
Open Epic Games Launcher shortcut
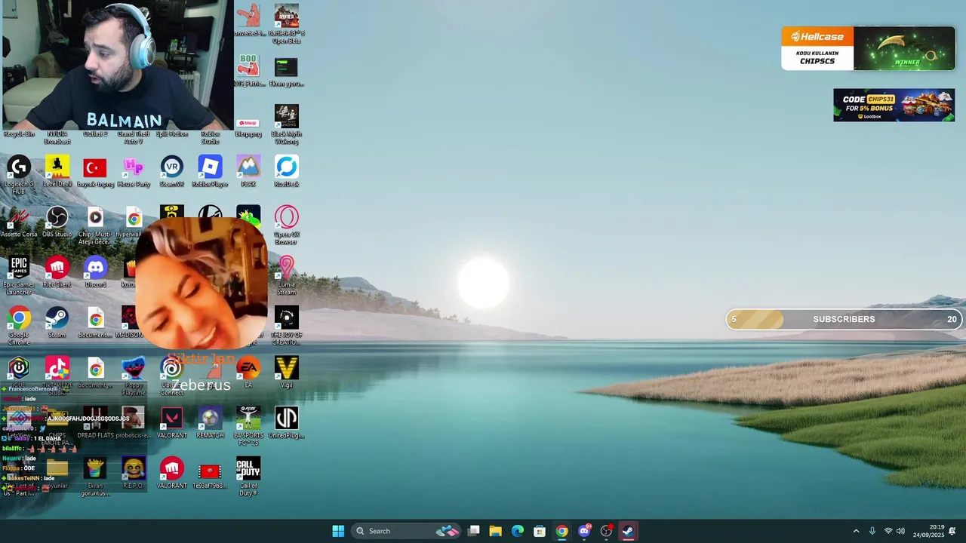pyautogui.click(x=19, y=275)
